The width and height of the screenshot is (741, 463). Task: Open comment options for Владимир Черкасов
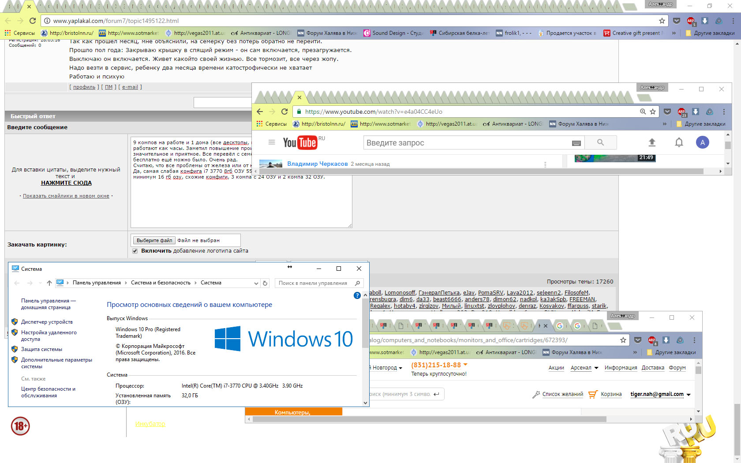(545, 164)
